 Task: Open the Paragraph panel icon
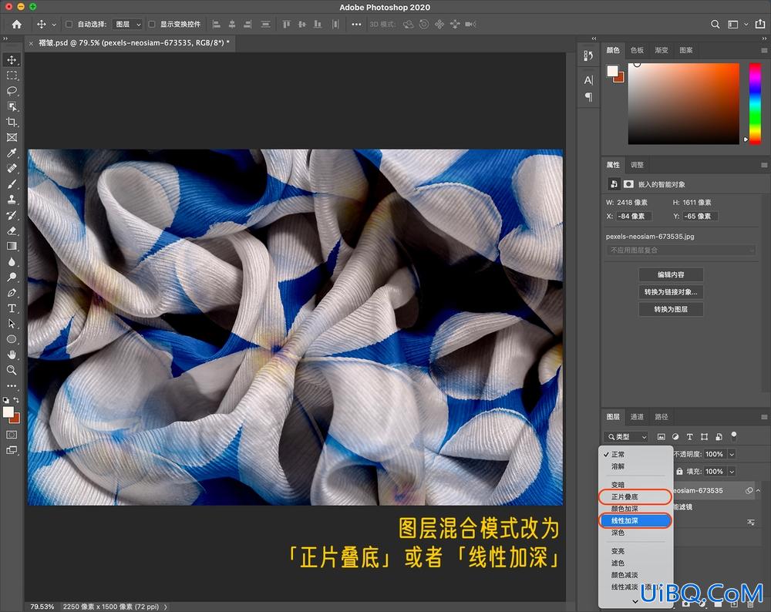tap(588, 97)
